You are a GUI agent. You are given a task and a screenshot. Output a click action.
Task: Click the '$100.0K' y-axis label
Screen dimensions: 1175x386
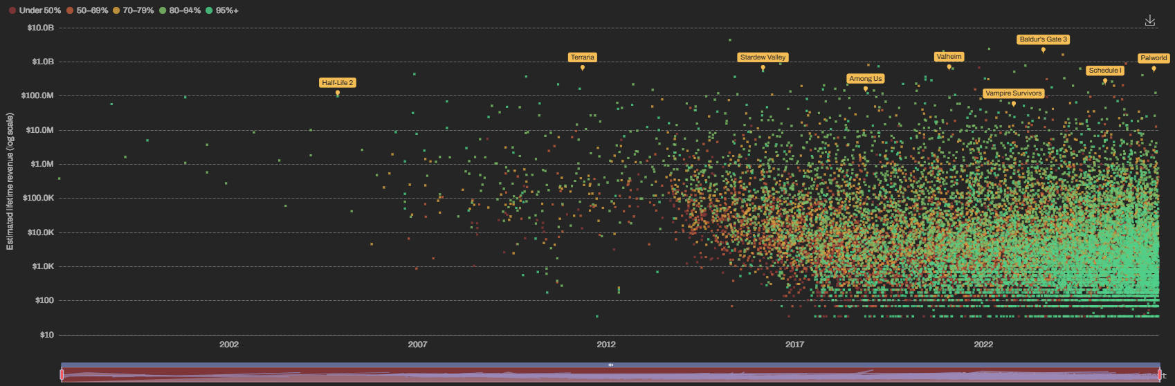[38, 198]
